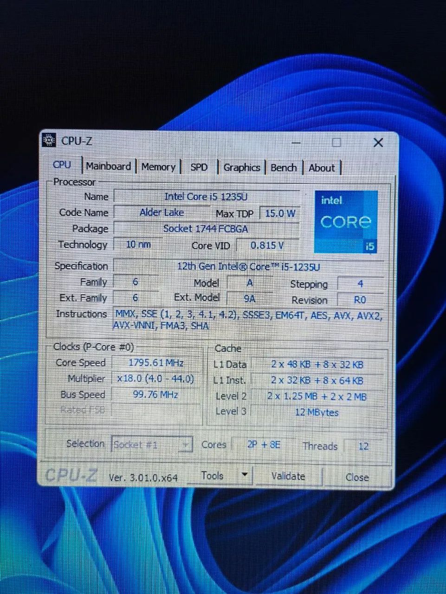Click the Level 3 value 12 MBytes
This screenshot has width=446, height=594.
point(317,412)
